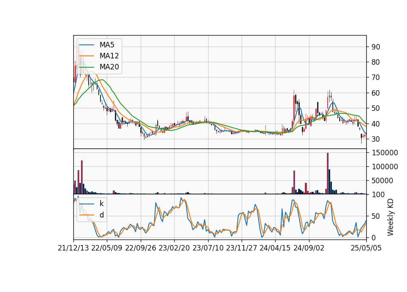The width and height of the screenshot is (407, 292).
Task: Click the 25/05/05 date label
Action: [x=366, y=248]
